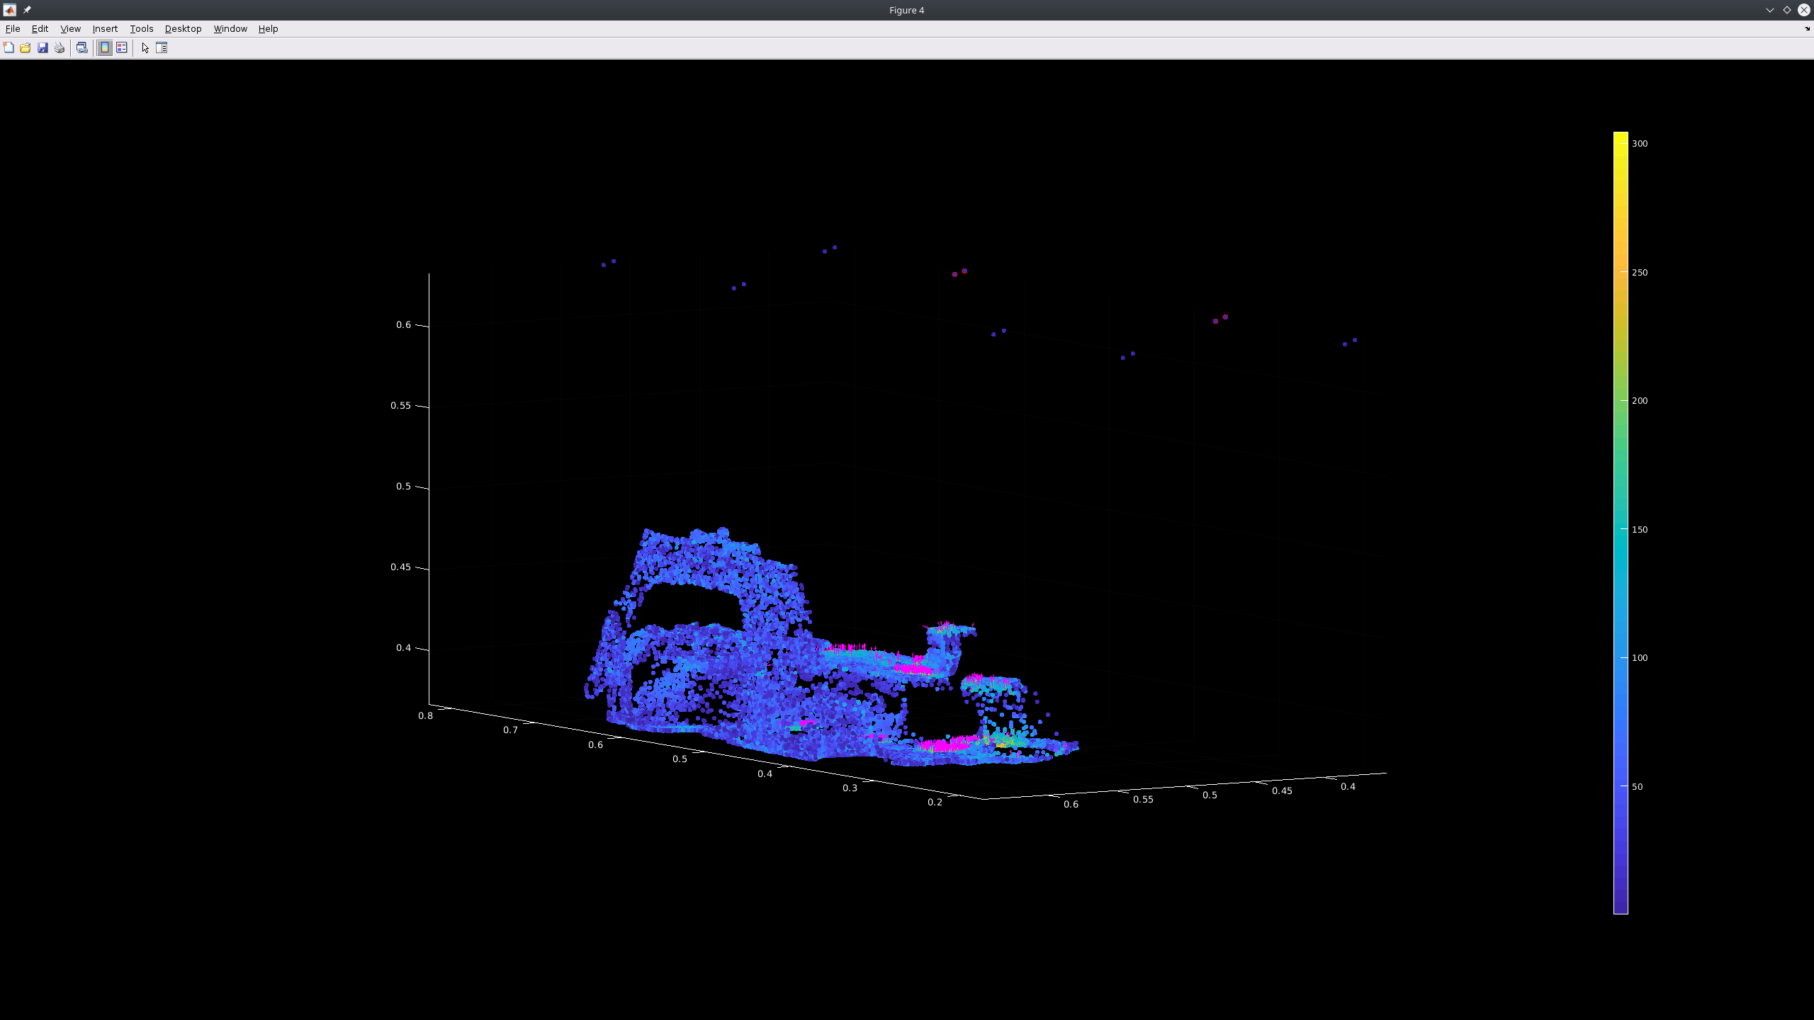
Task: Open the Insert menu
Action: (104, 28)
